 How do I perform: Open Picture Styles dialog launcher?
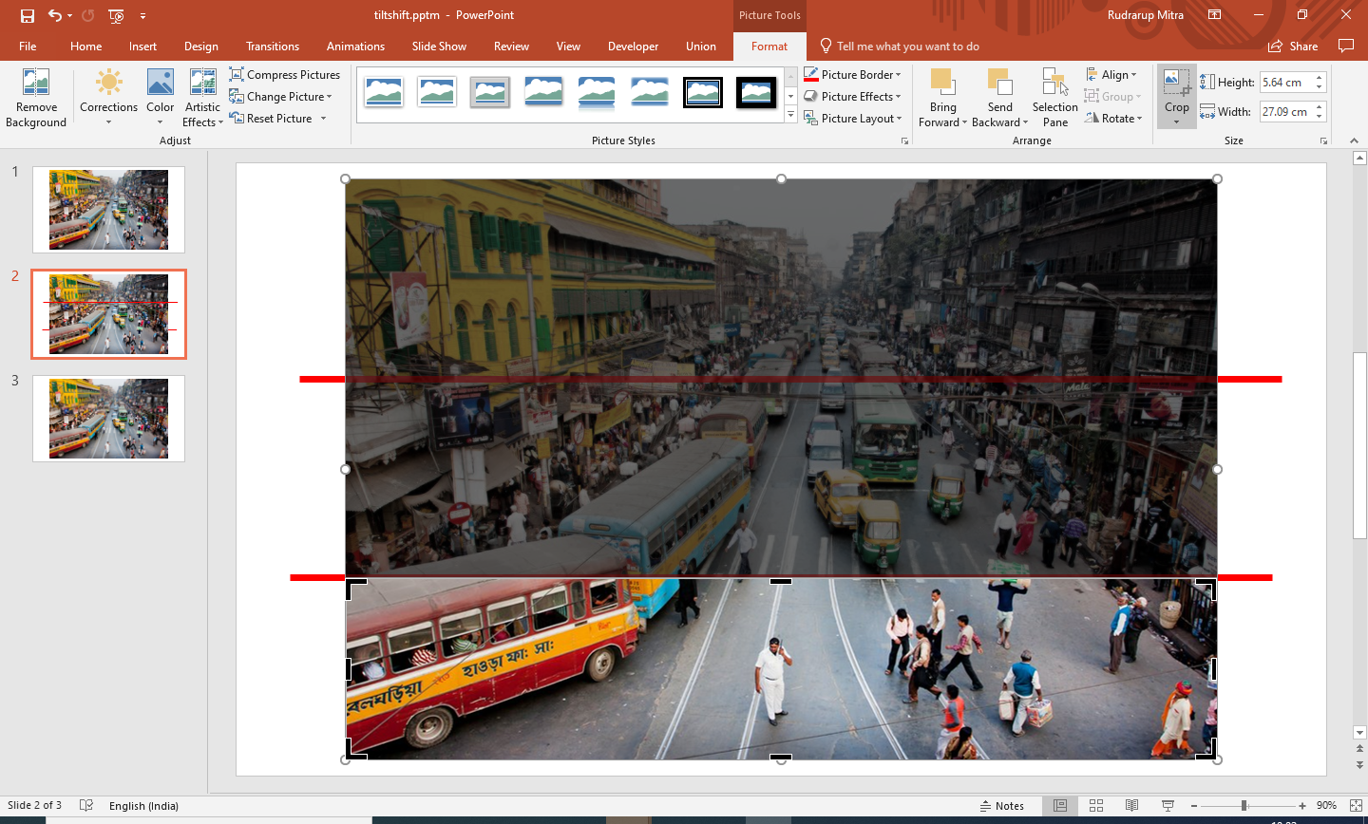tap(904, 140)
